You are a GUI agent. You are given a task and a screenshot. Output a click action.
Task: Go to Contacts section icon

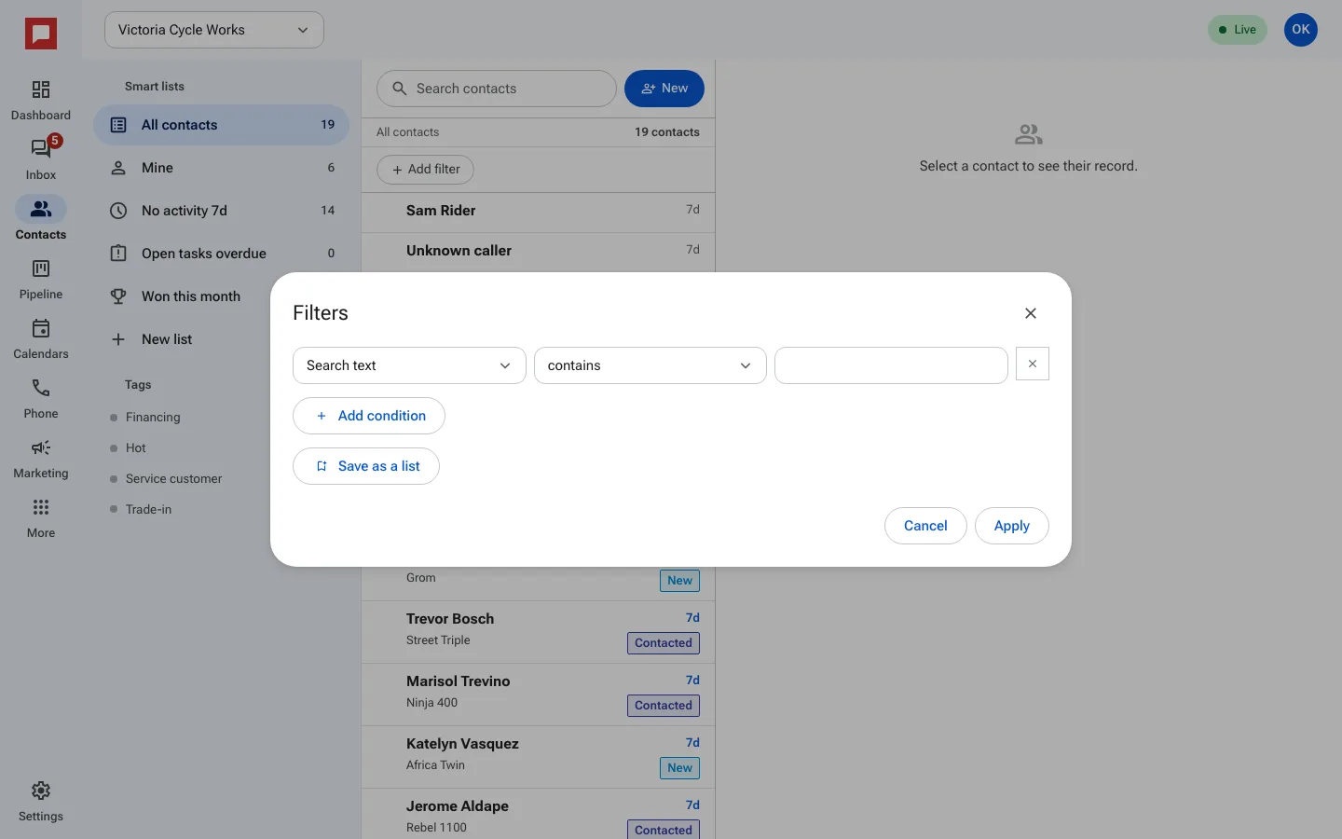[x=41, y=209]
